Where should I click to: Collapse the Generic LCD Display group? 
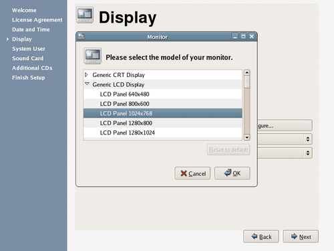[87, 84]
